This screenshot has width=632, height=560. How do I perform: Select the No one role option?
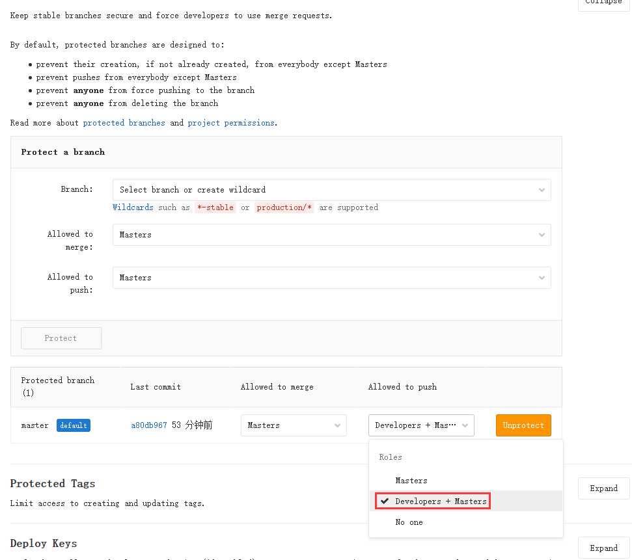pos(409,522)
